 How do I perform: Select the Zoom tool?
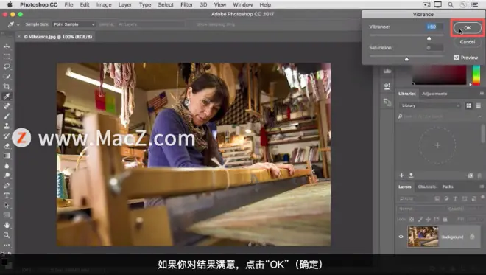coord(7,235)
